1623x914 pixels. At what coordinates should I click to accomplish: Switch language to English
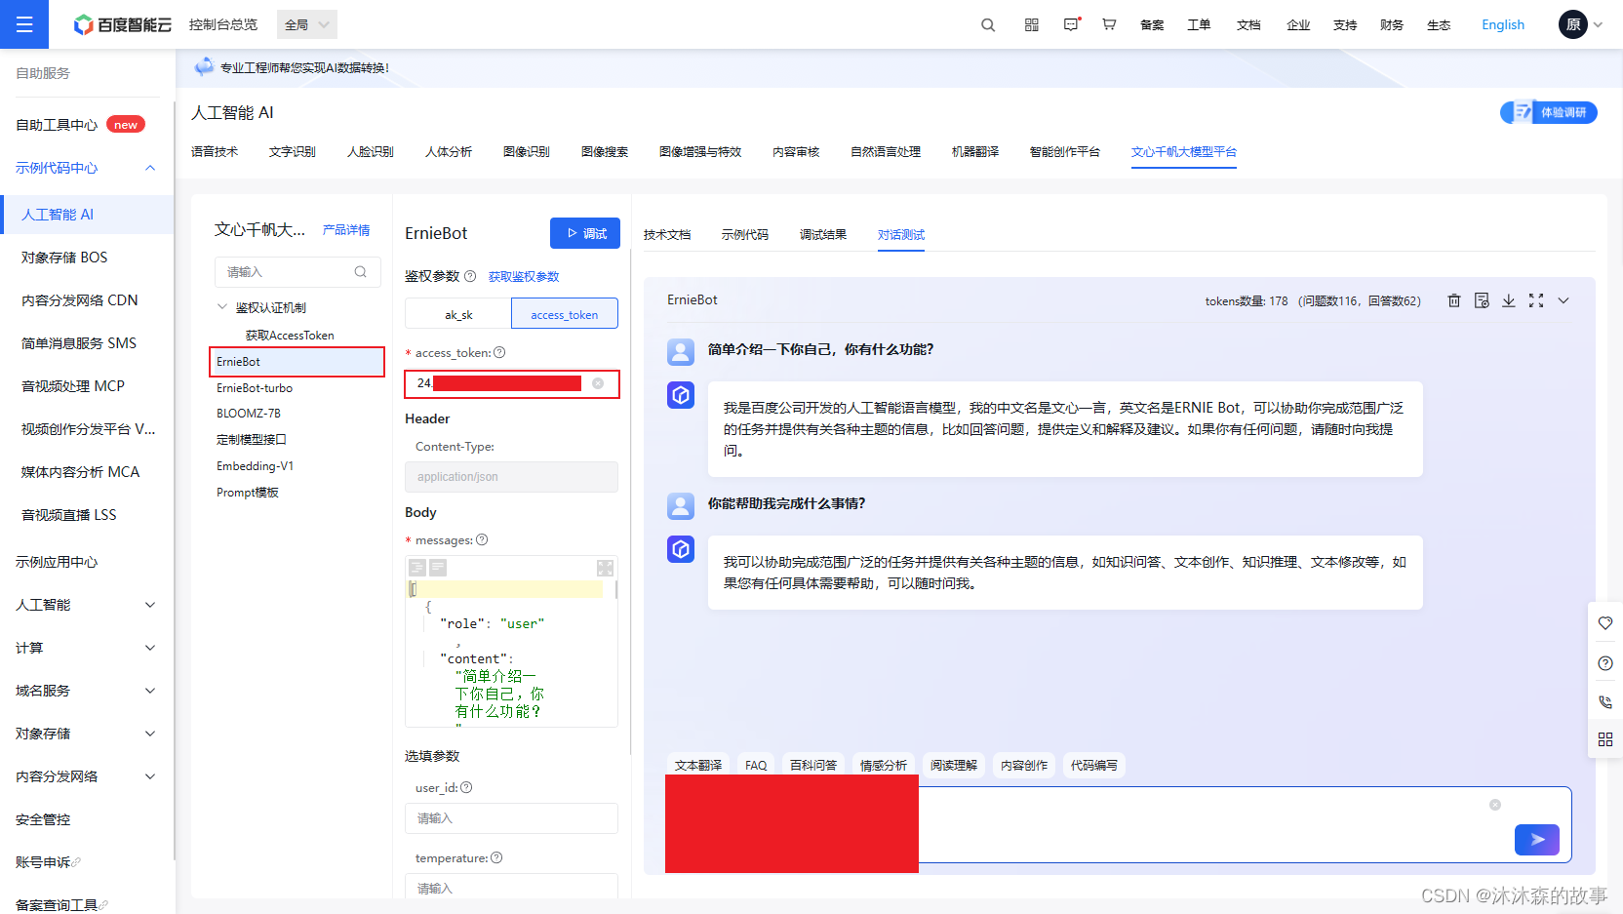1503,25
